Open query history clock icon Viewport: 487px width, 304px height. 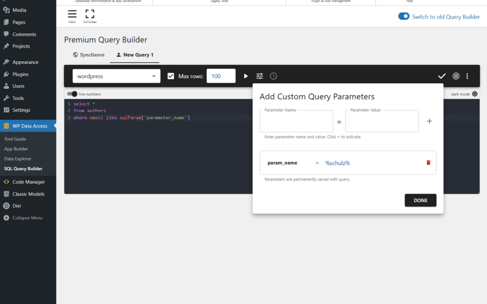[x=273, y=76]
